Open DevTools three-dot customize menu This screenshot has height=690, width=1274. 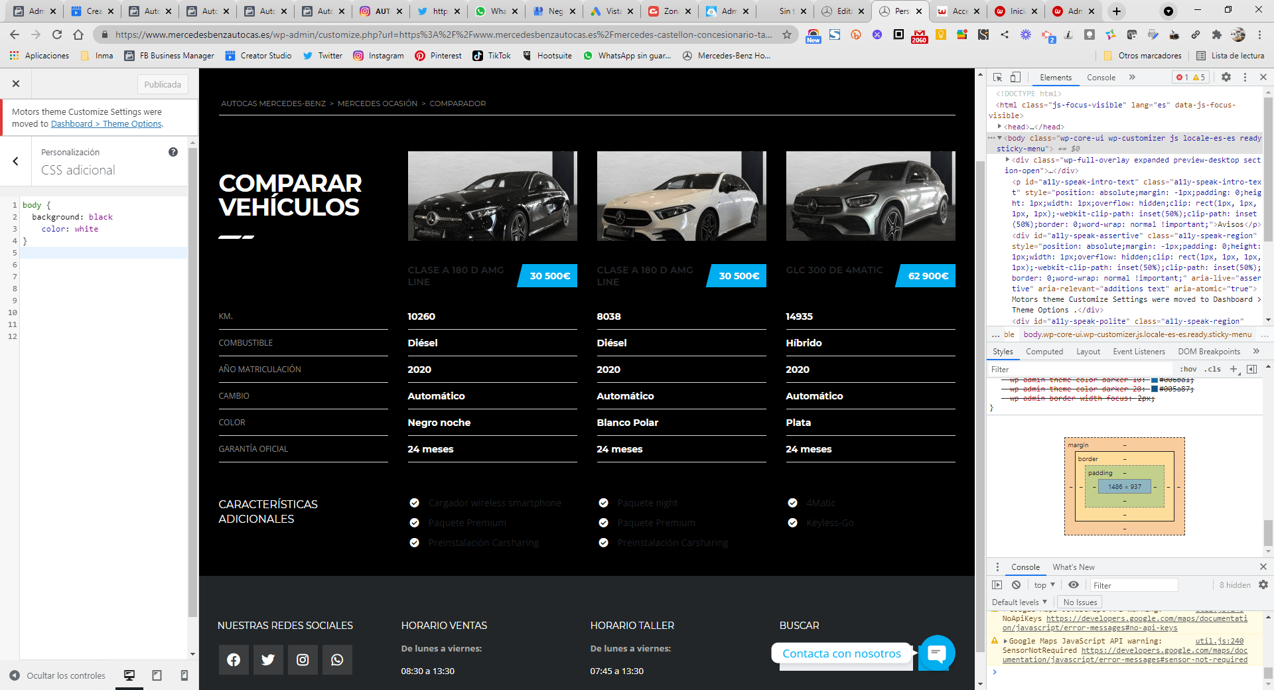(x=1245, y=78)
